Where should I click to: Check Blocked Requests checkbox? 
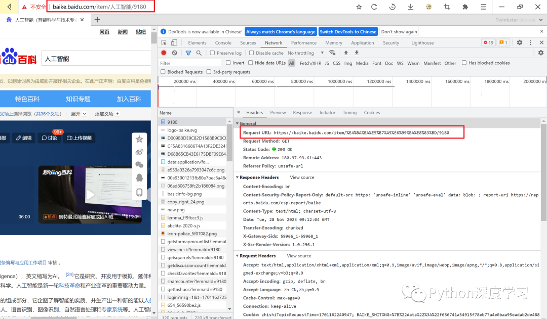point(163,72)
